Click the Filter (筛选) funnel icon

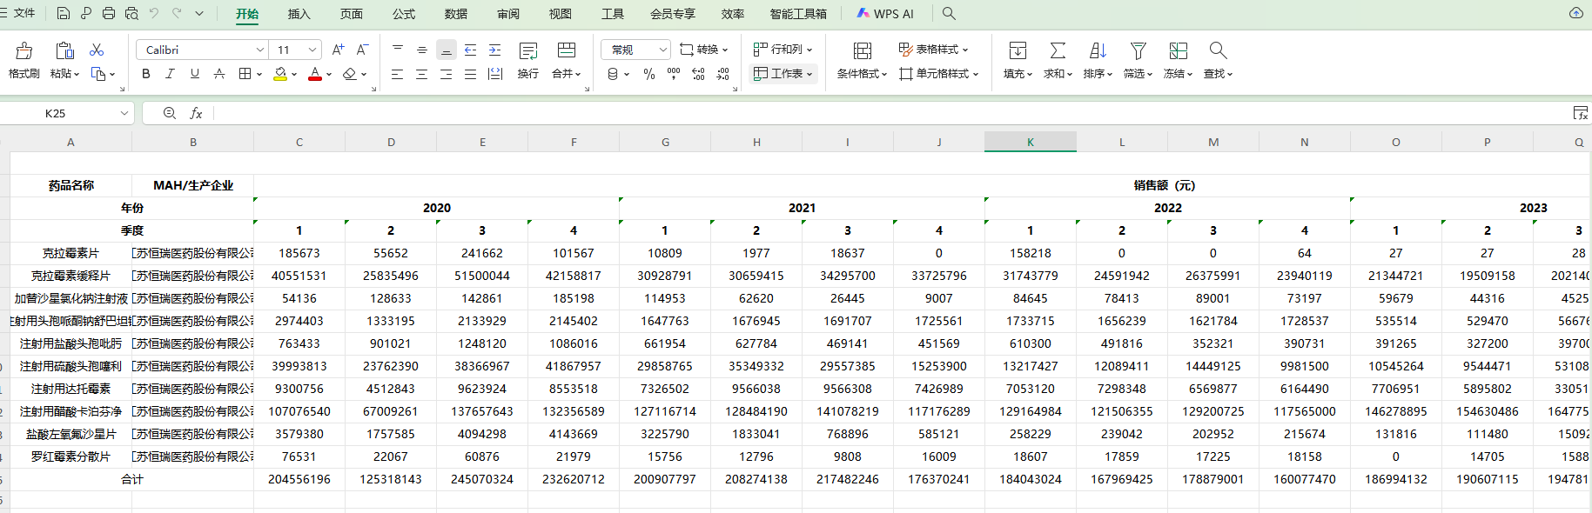click(1138, 51)
